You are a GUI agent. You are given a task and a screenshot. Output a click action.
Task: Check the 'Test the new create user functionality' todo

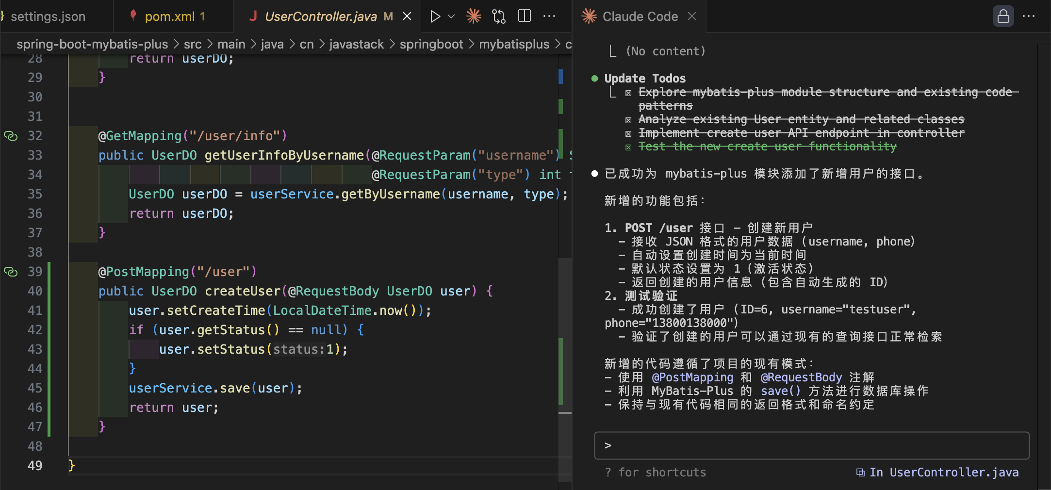tap(629, 147)
